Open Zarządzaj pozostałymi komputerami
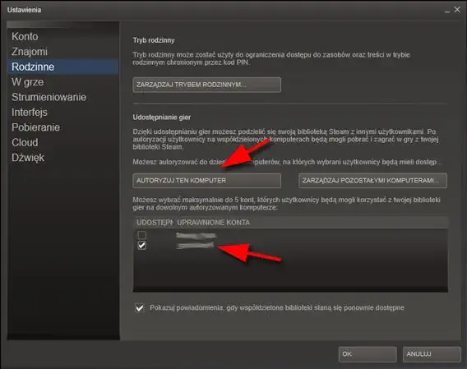 click(372, 181)
